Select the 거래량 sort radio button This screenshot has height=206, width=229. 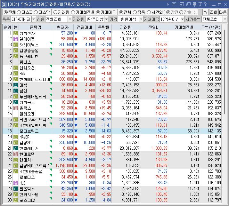pyautogui.click(x=55, y=12)
